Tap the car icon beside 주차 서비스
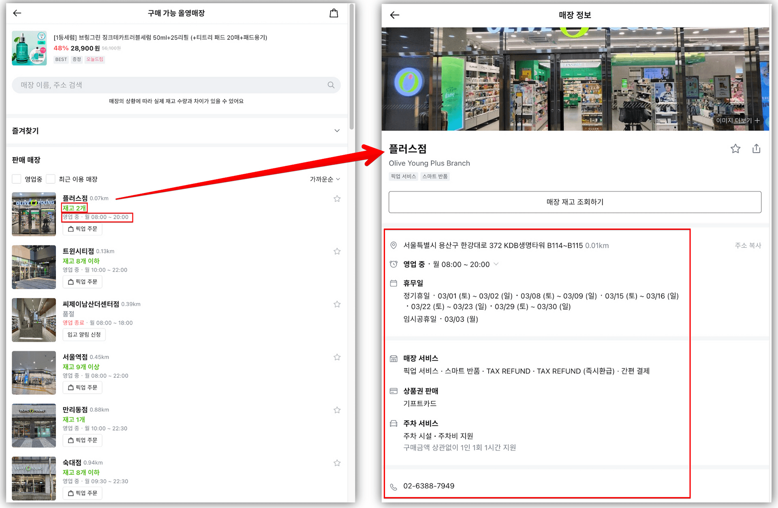This screenshot has height=508, width=778. 393,423
